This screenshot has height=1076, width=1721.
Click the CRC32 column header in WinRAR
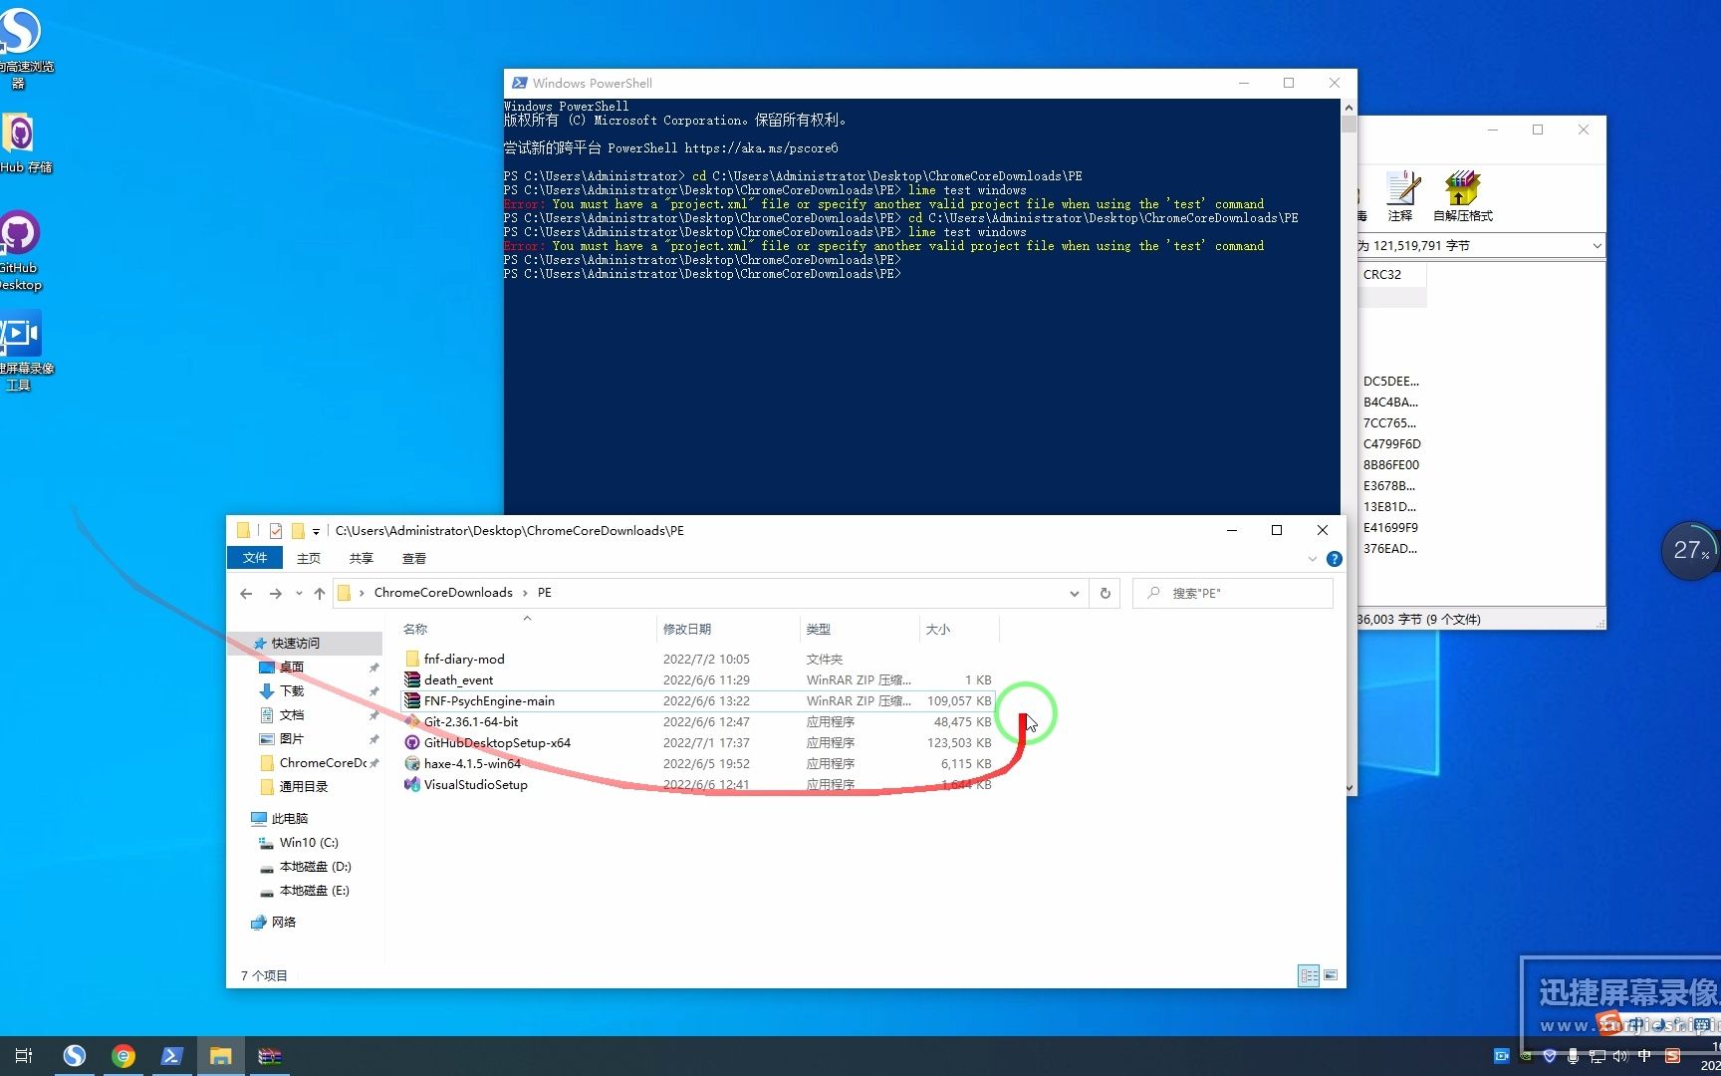pos(1392,274)
